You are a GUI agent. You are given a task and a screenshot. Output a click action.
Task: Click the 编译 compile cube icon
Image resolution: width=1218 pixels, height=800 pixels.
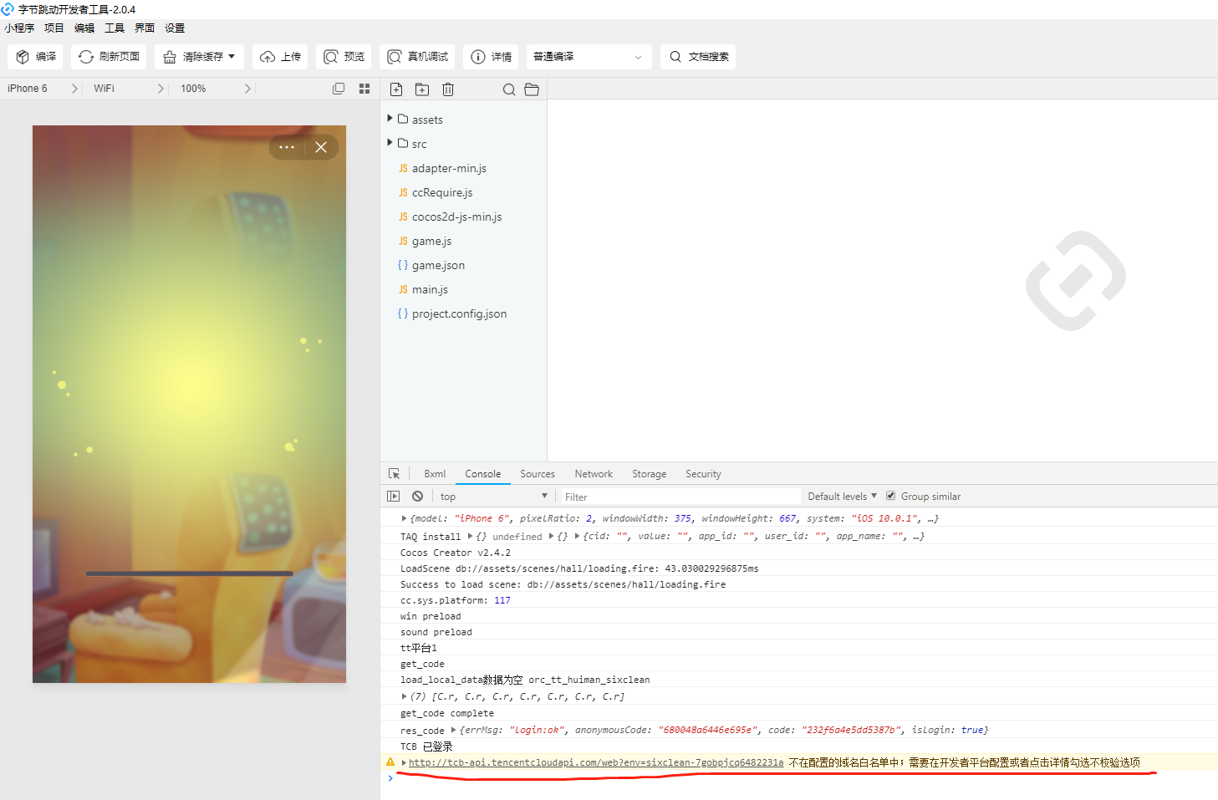23,57
